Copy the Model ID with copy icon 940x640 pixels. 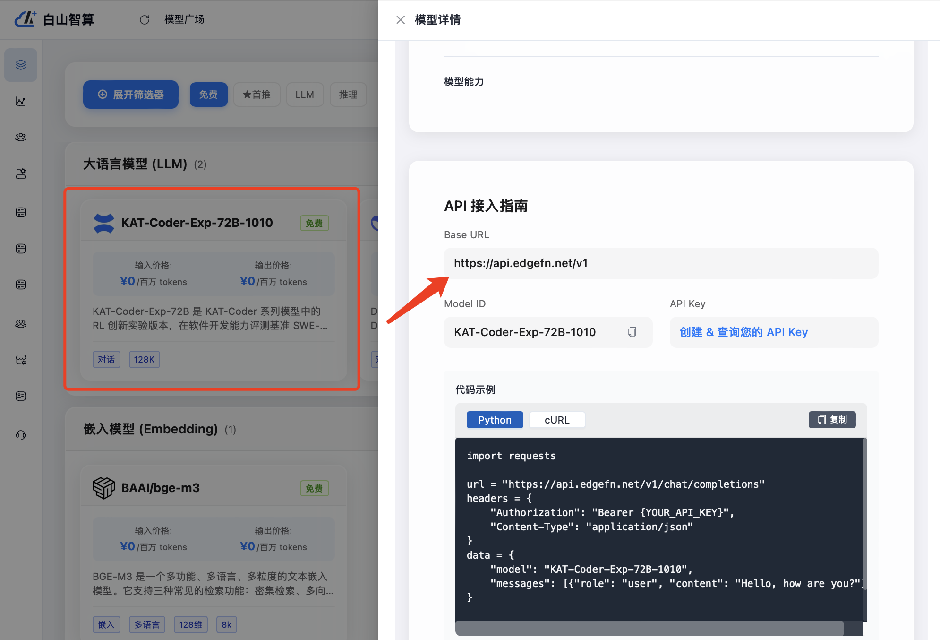pyautogui.click(x=632, y=332)
